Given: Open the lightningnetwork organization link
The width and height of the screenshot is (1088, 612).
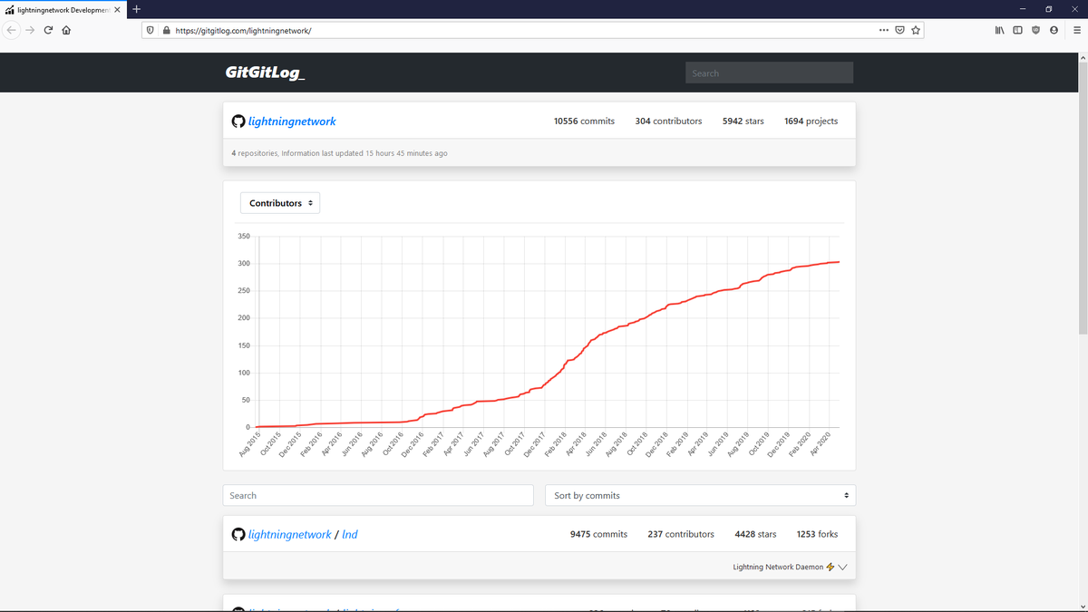Looking at the screenshot, I should [x=292, y=121].
